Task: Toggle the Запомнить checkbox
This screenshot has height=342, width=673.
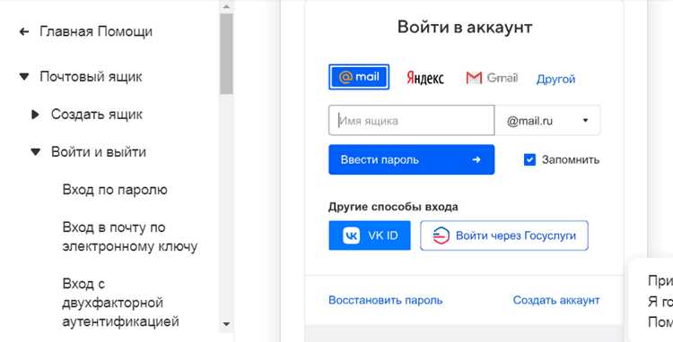Action: point(529,160)
